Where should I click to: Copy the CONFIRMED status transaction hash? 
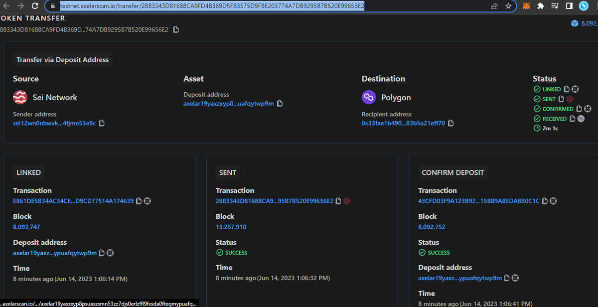579,109
